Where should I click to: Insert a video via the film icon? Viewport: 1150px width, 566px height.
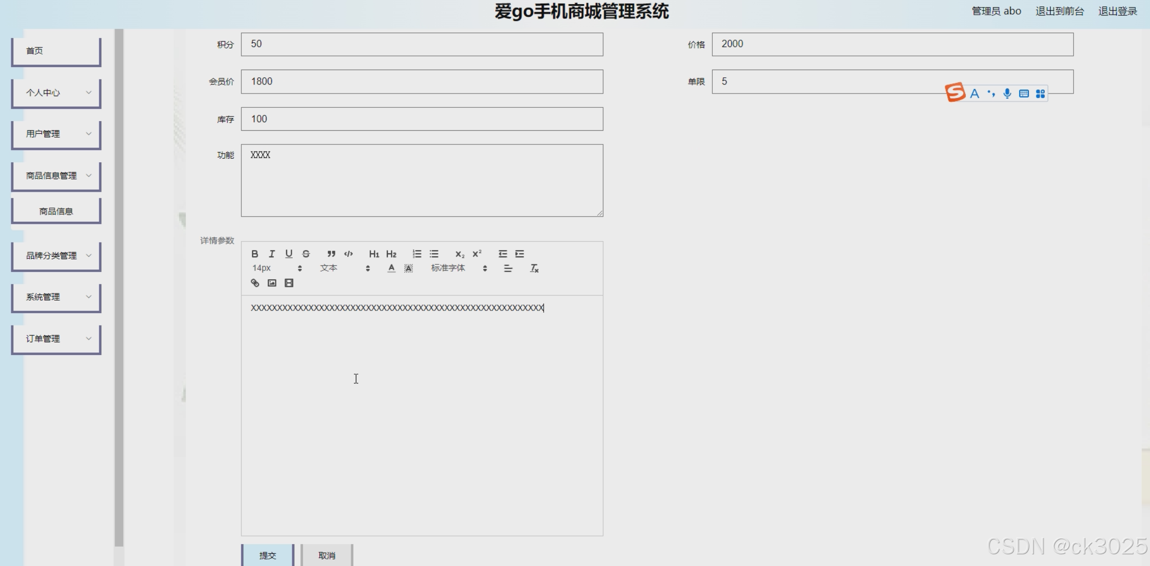click(289, 283)
